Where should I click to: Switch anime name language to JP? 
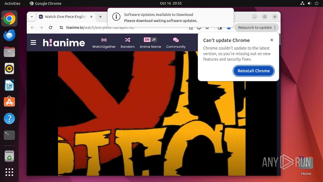click(x=154, y=40)
